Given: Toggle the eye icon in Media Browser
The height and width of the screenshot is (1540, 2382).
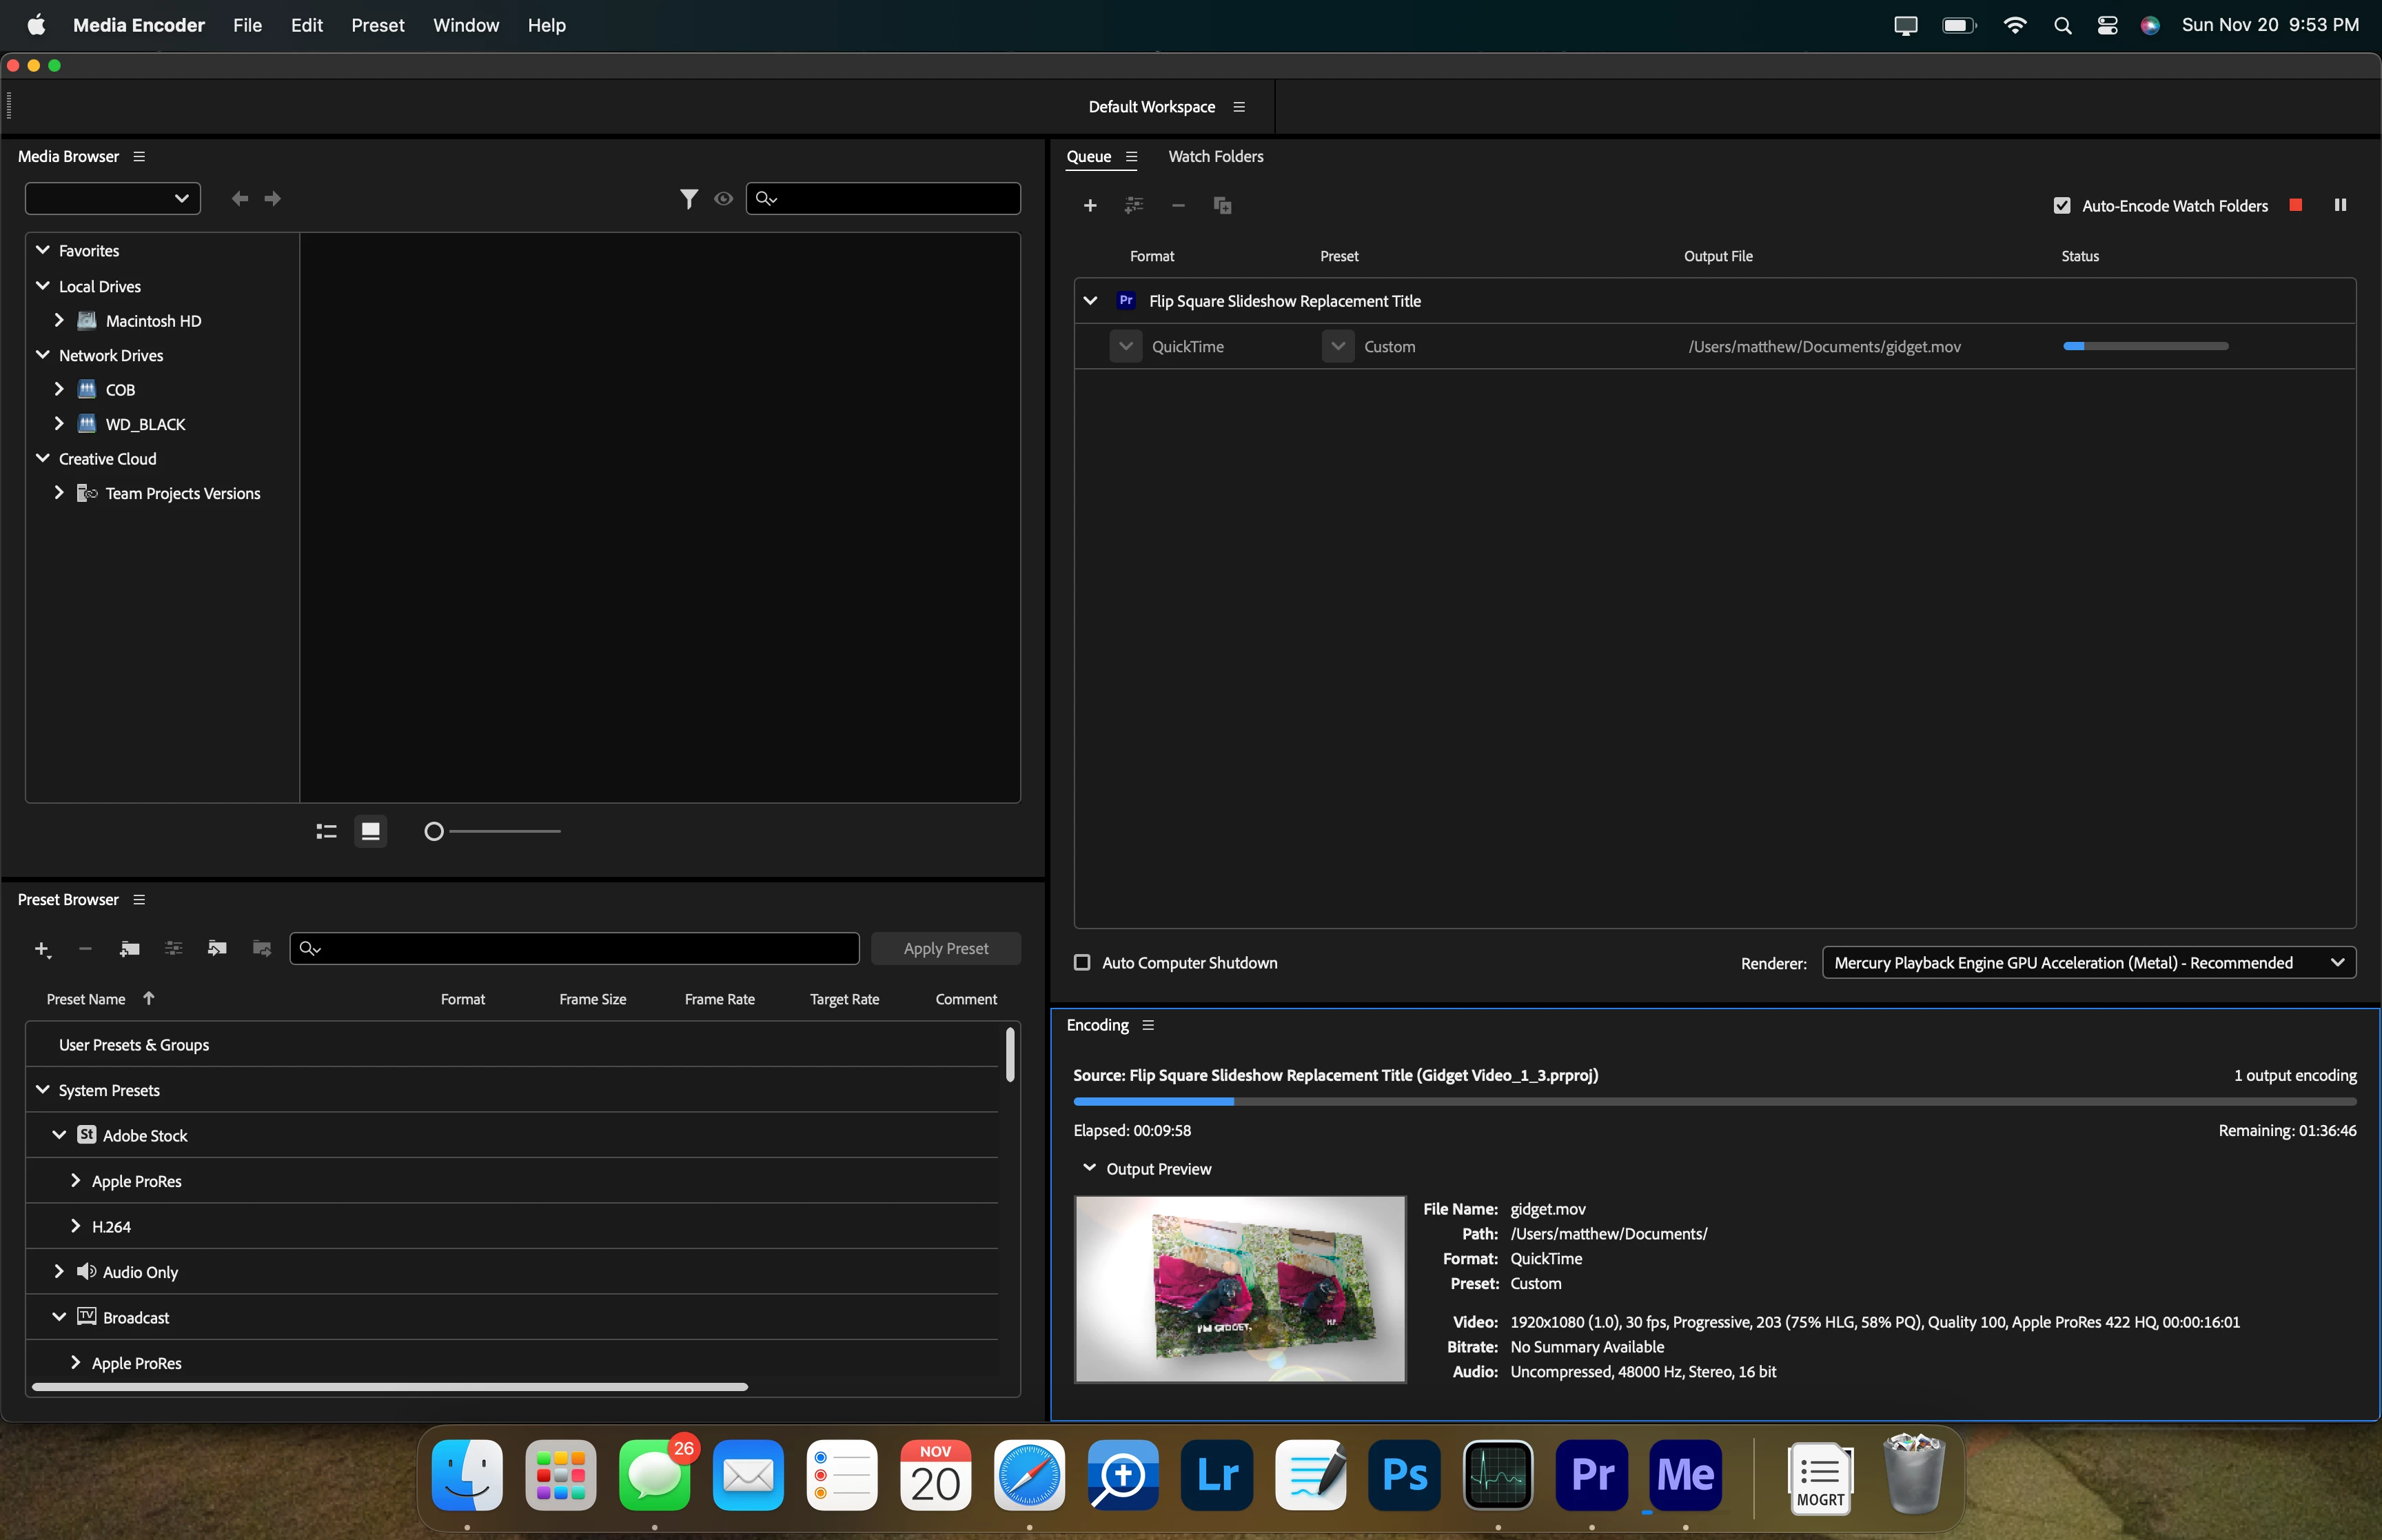Looking at the screenshot, I should 723,199.
